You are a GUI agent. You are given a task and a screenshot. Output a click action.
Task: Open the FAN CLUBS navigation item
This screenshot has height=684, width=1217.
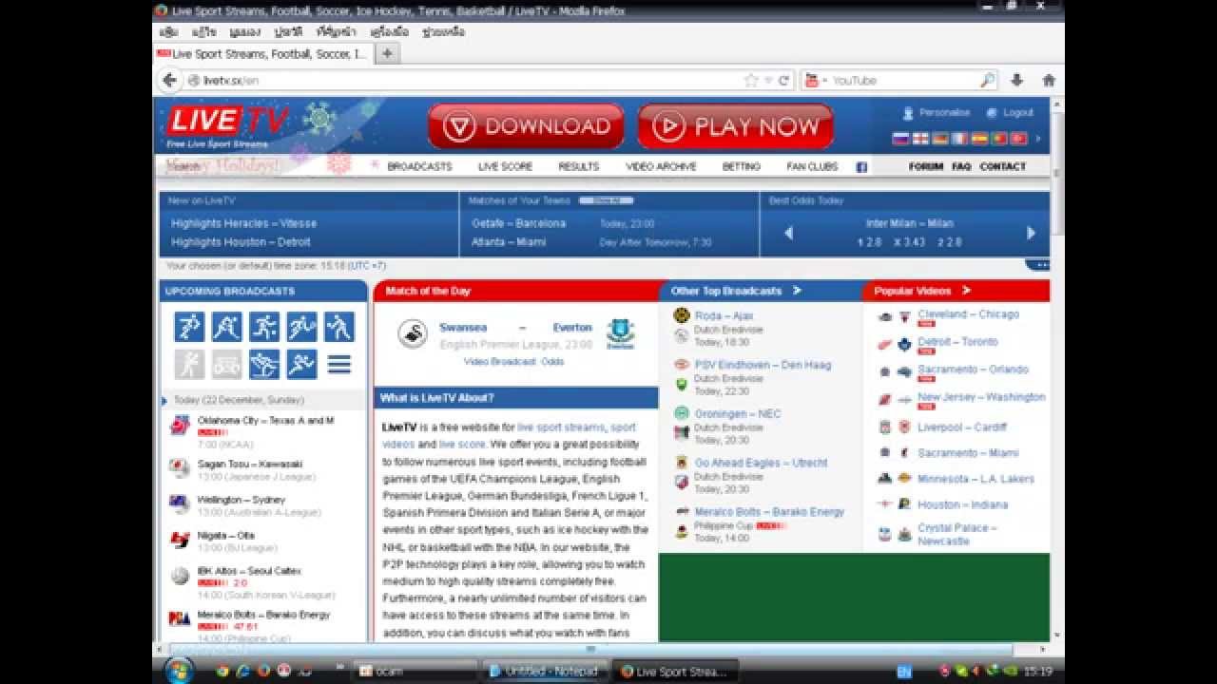pos(812,167)
